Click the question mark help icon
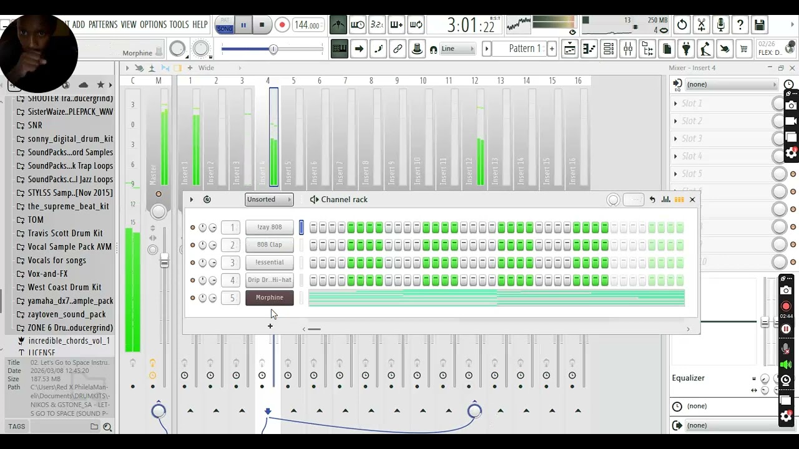Image resolution: width=799 pixels, height=449 pixels. (x=740, y=25)
